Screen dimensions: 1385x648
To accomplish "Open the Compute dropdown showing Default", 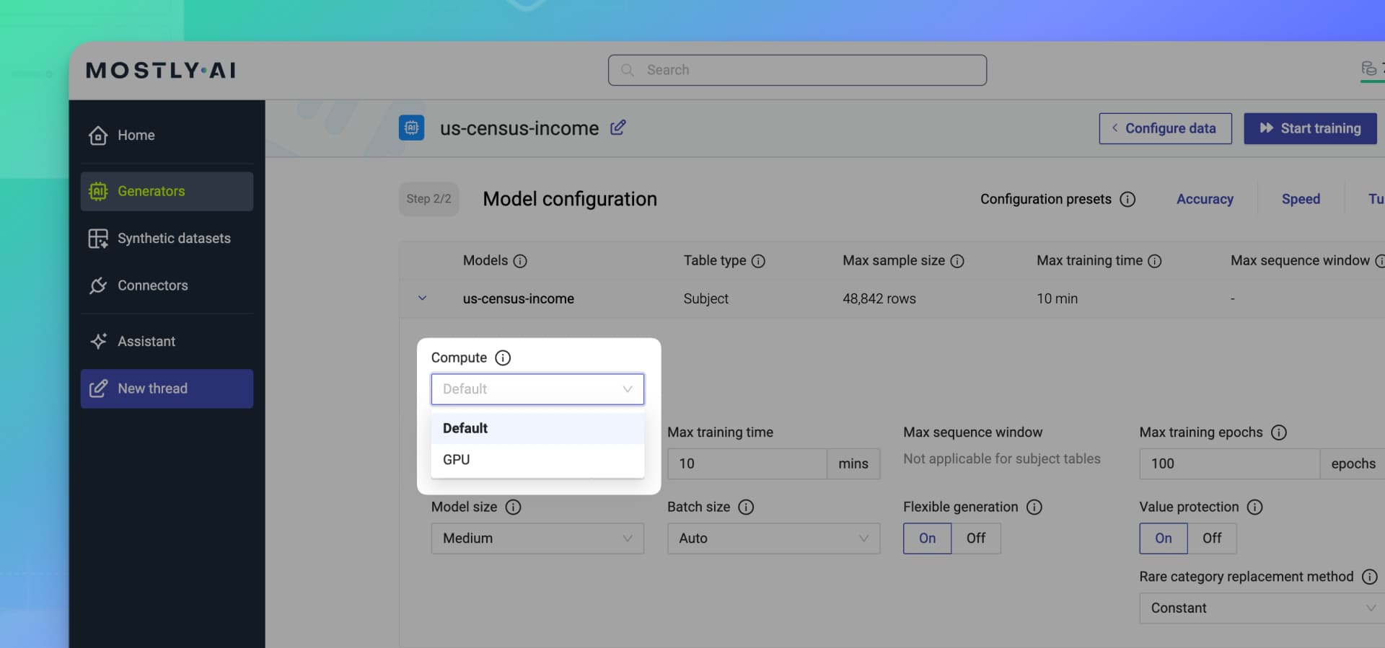I will click(537, 389).
